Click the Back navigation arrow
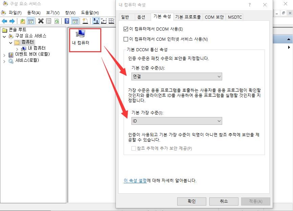 5,21
